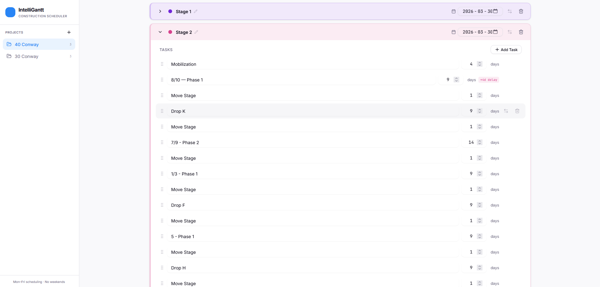Edit the Mobilization task name field

313,64
